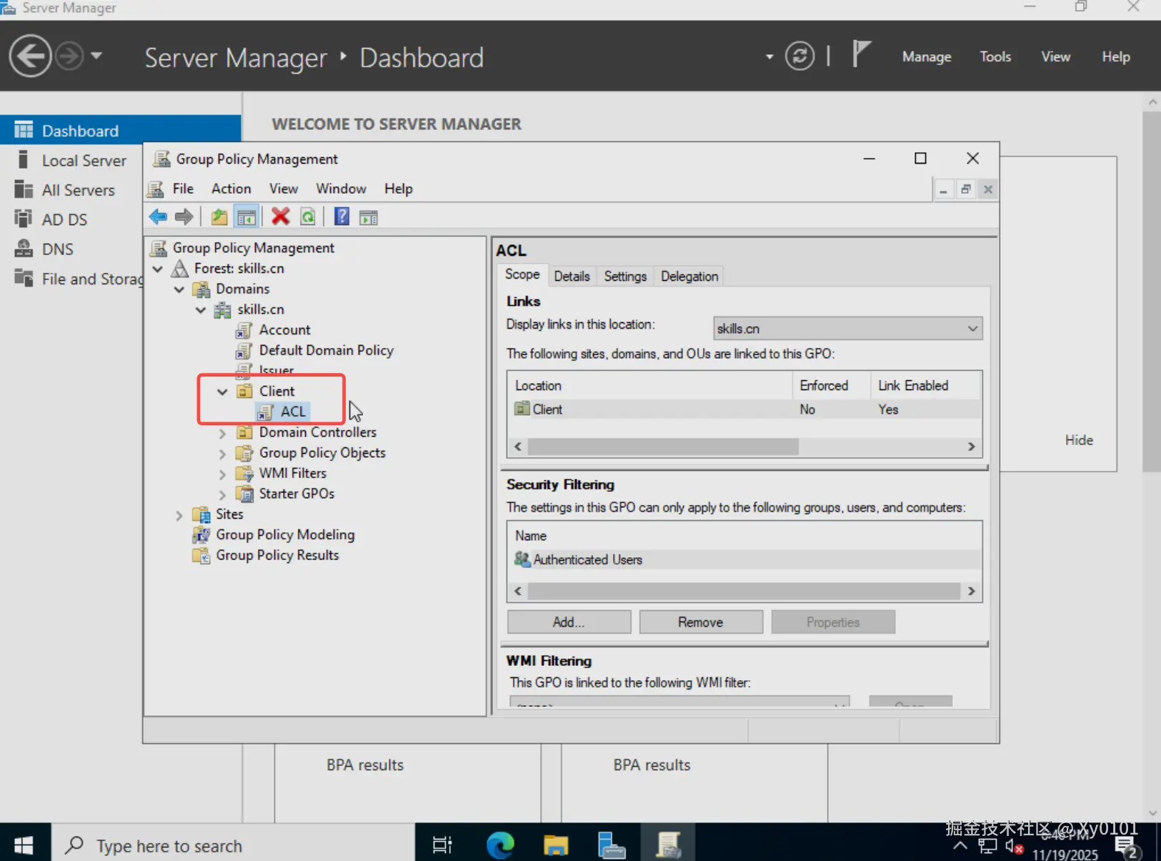1161x861 pixels.
Task: Collapse the Client OU node
Action: (222, 392)
